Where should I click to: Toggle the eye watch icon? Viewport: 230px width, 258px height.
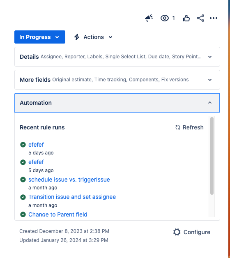tap(165, 18)
